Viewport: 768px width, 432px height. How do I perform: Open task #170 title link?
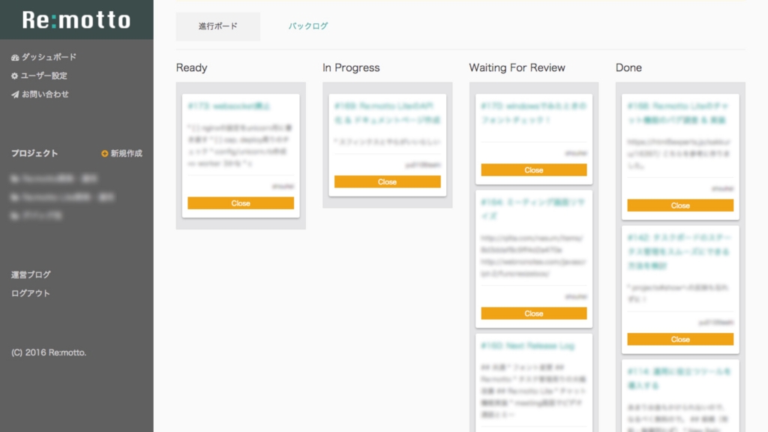click(533, 113)
